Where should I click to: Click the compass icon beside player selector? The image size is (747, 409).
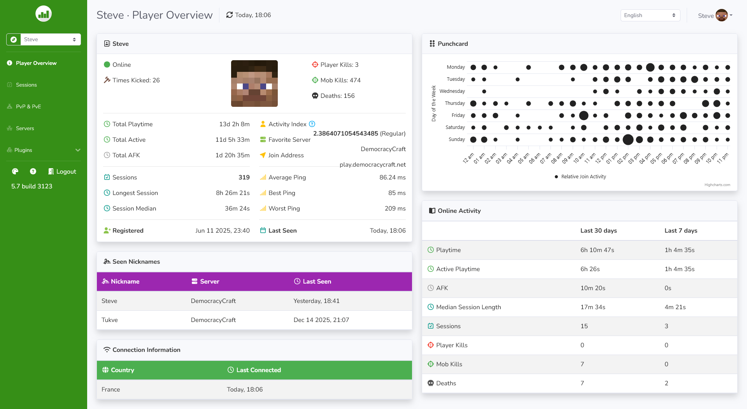(x=14, y=40)
